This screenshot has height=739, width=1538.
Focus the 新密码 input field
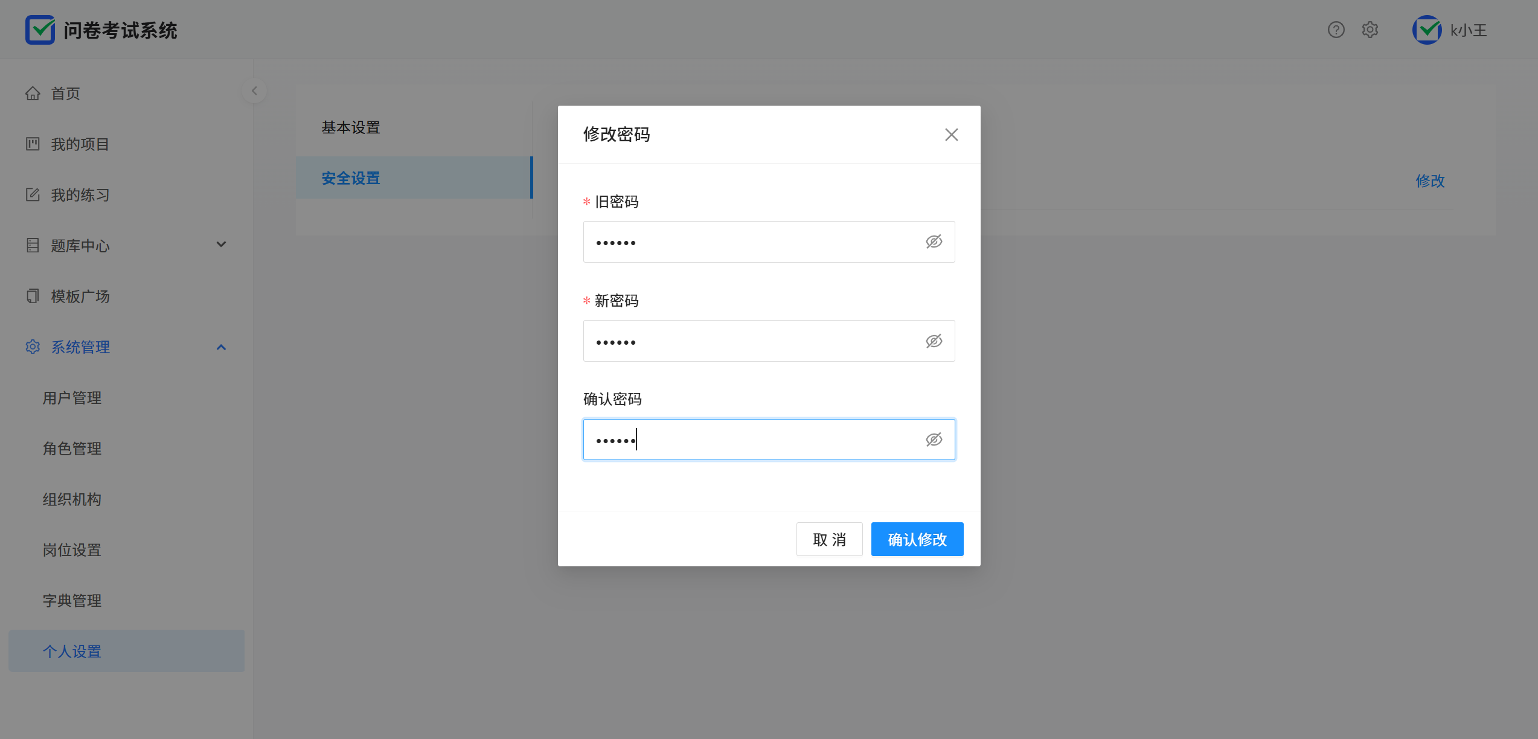coord(749,341)
